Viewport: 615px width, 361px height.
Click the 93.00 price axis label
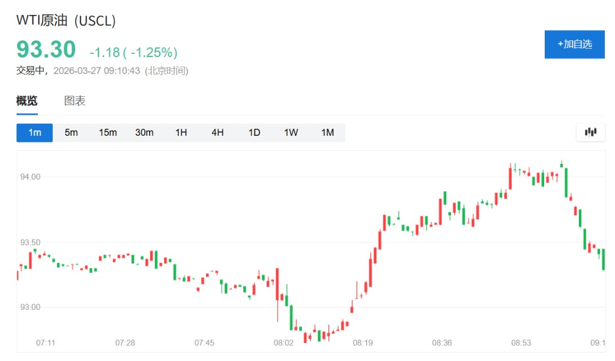tap(30, 307)
